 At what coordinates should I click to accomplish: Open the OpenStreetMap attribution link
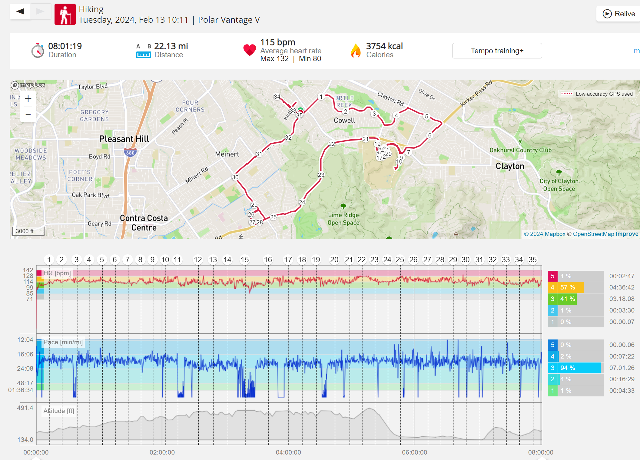click(593, 234)
